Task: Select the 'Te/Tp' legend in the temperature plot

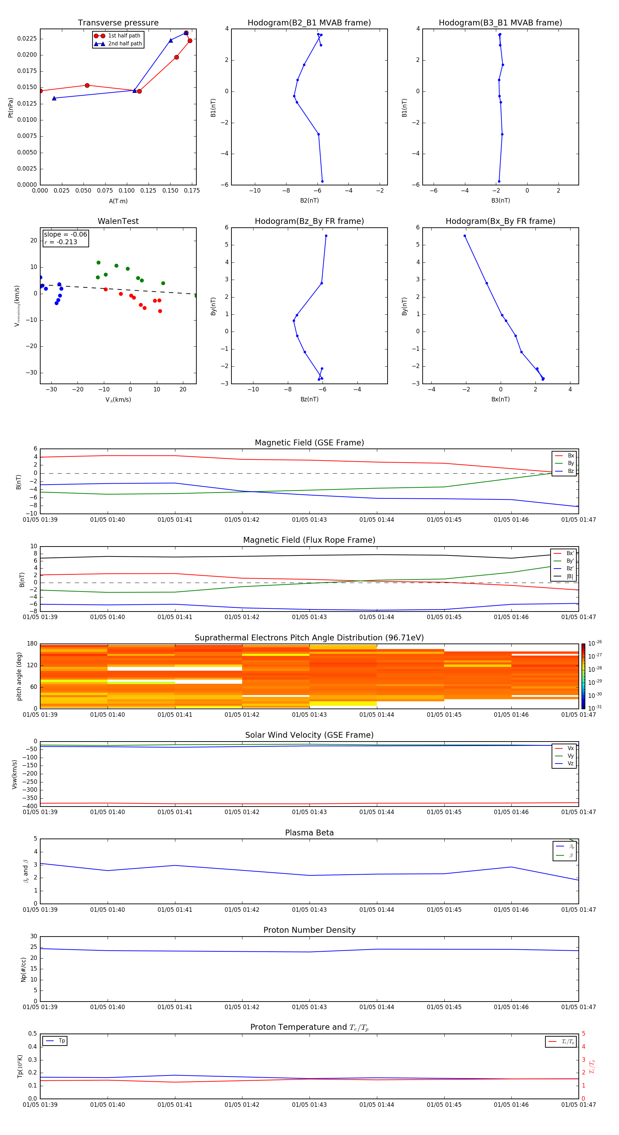Action: tap(561, 1041)
